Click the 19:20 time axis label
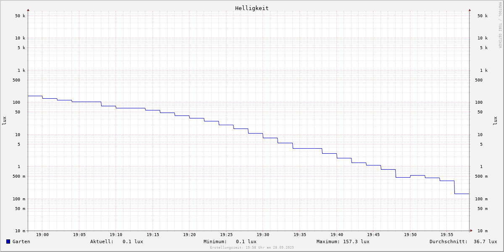This screenshot has width=504, height=252. 189,235
